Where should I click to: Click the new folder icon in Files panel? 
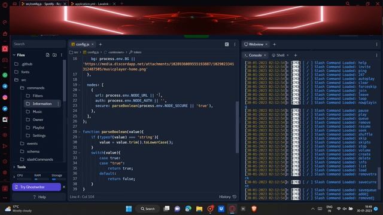pyautogui.click(x=54, y=55)
